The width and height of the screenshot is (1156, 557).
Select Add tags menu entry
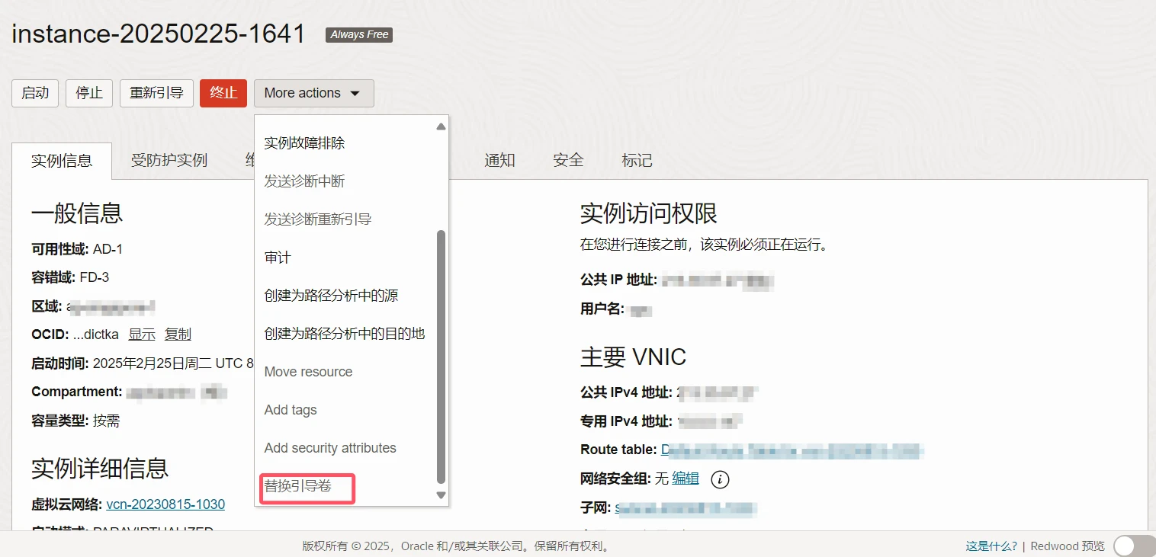(291, 410)
